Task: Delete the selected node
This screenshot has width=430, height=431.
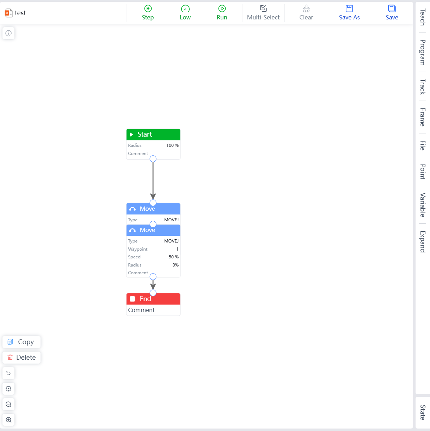Action: (x=21, y=357)
